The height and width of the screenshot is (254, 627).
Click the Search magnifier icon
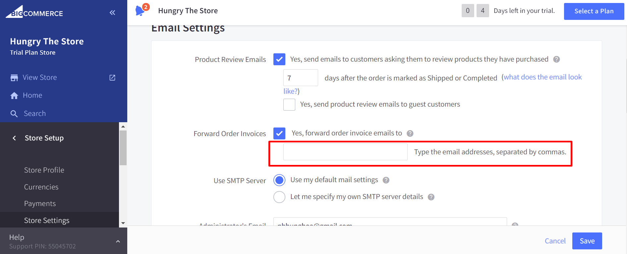coord(14,114)
